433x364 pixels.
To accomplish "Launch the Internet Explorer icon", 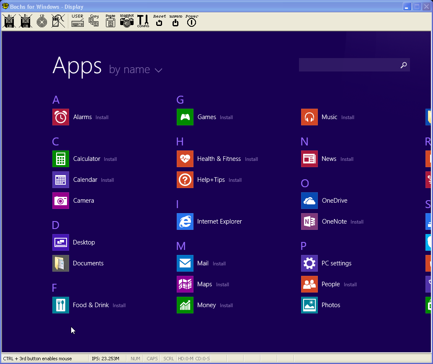I will point(185,221).
